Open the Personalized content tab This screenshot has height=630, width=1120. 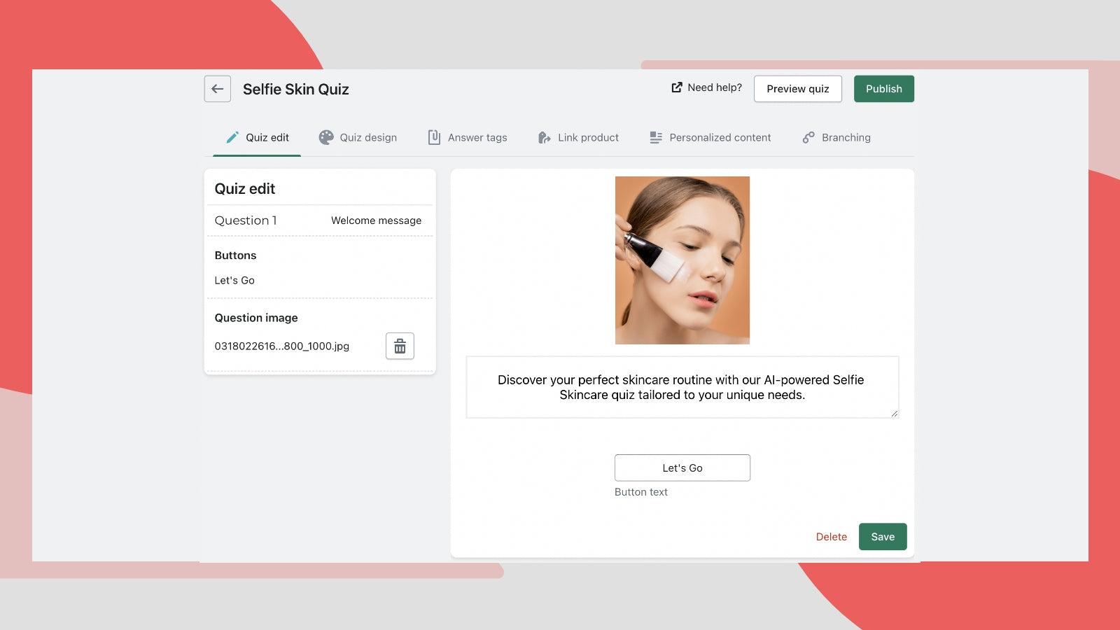point(720,137)
